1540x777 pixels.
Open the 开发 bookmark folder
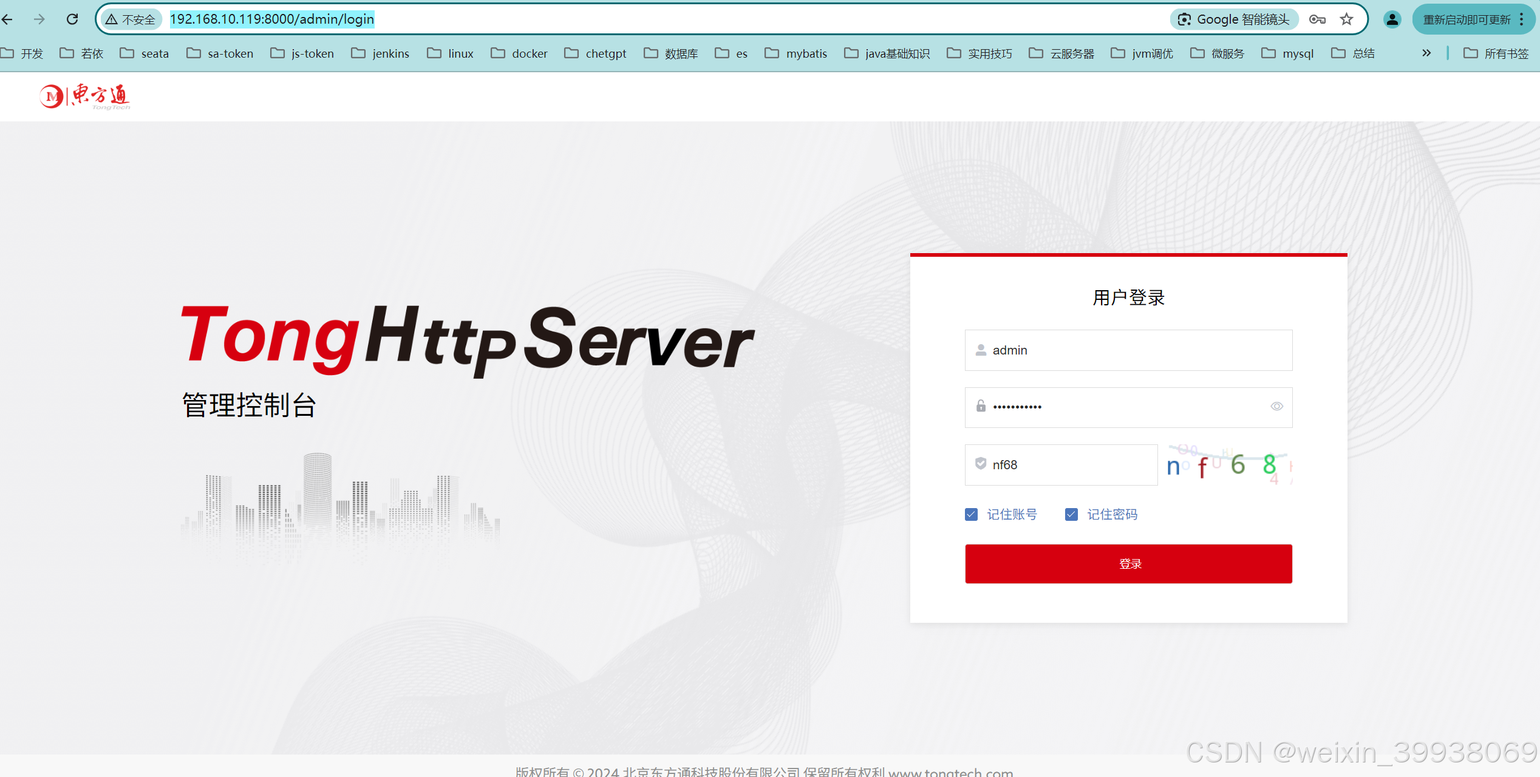click(22, 53)
